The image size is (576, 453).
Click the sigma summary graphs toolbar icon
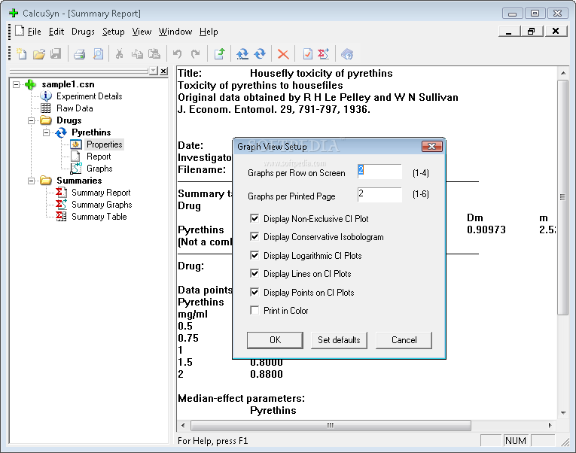click(x=323, y=54)
